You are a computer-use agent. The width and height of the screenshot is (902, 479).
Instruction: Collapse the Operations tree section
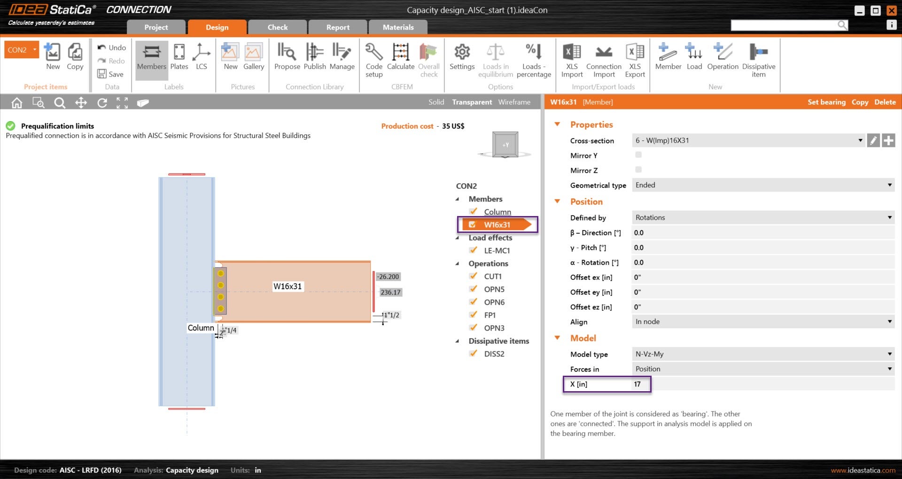coord(458,263)
